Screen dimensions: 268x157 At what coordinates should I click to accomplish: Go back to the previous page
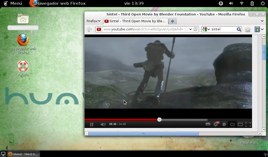[x=89, y=29]
